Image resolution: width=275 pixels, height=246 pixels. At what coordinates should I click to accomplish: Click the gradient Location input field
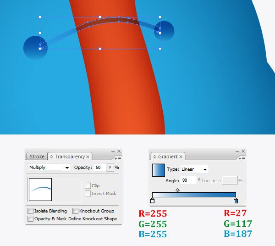point(230,180)
